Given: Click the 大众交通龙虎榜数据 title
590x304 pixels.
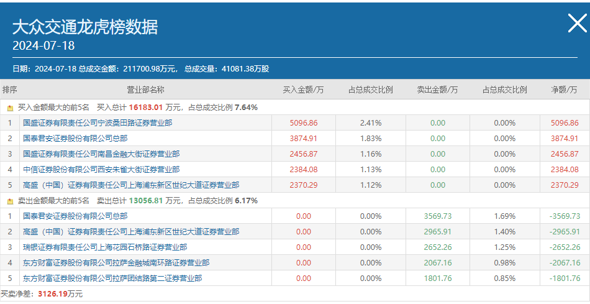Looking at the screenshot, I should pos(86,27).
